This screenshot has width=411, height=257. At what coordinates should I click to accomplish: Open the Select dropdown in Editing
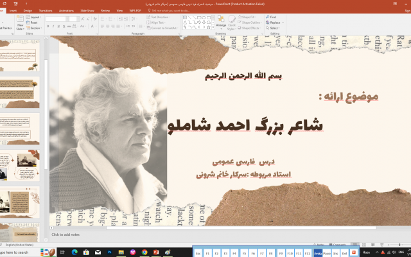(274, 28)
